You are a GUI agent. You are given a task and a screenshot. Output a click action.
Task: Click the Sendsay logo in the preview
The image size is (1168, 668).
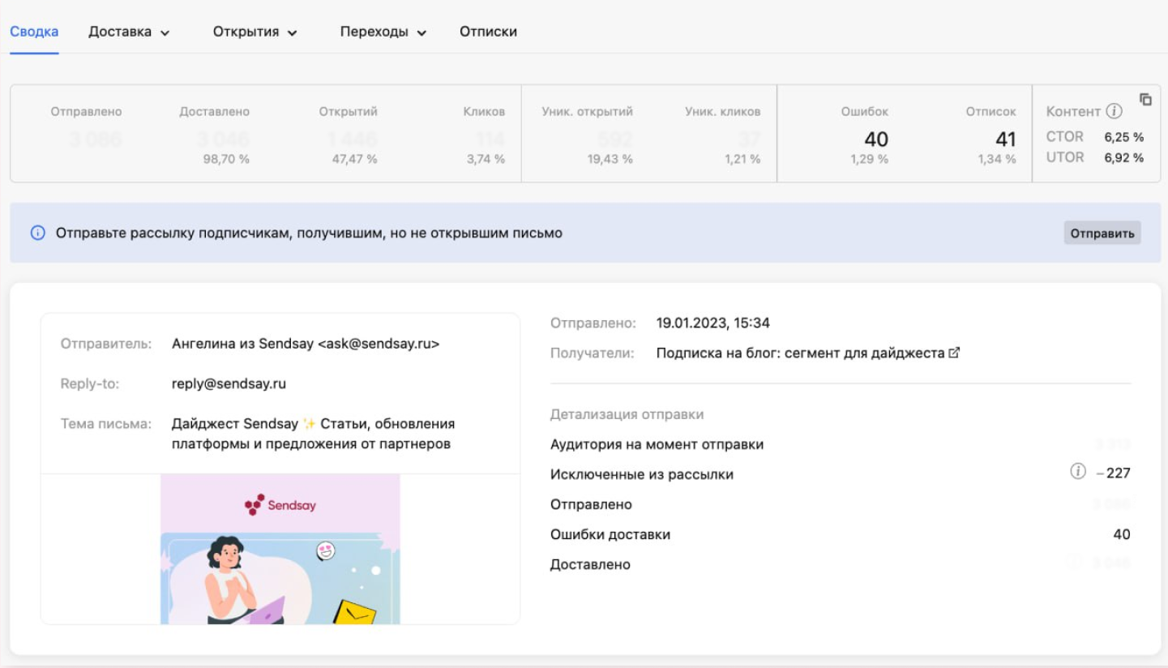(280, 505)
